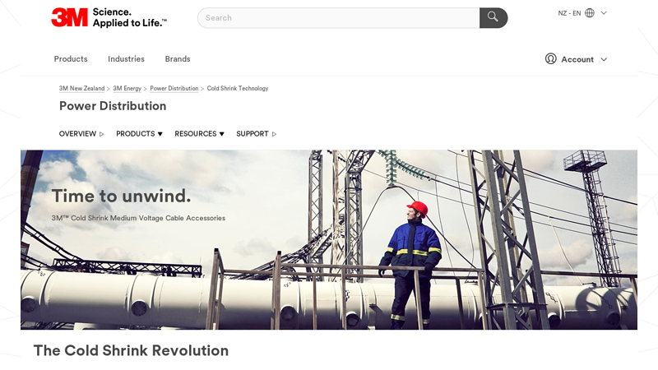This screenshot has height=370, width=658.
Task: Click into the Search text field
Action: click(337, 17)
